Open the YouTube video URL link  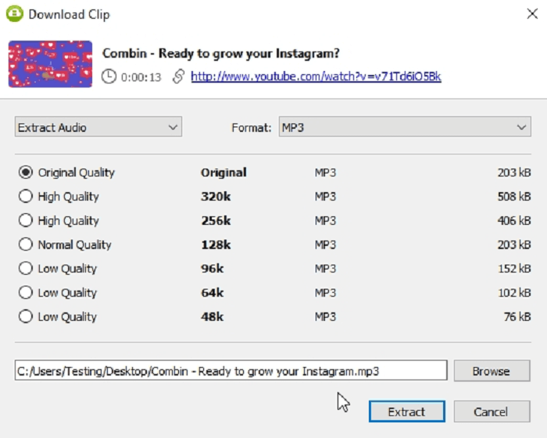(316, 77)
